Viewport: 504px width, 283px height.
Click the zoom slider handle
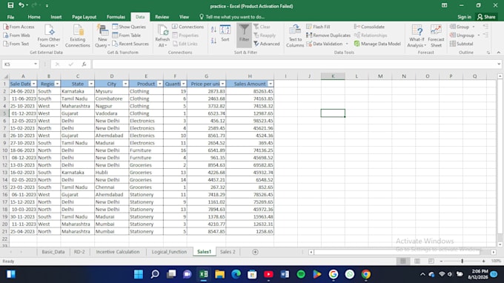coord(462,262)
